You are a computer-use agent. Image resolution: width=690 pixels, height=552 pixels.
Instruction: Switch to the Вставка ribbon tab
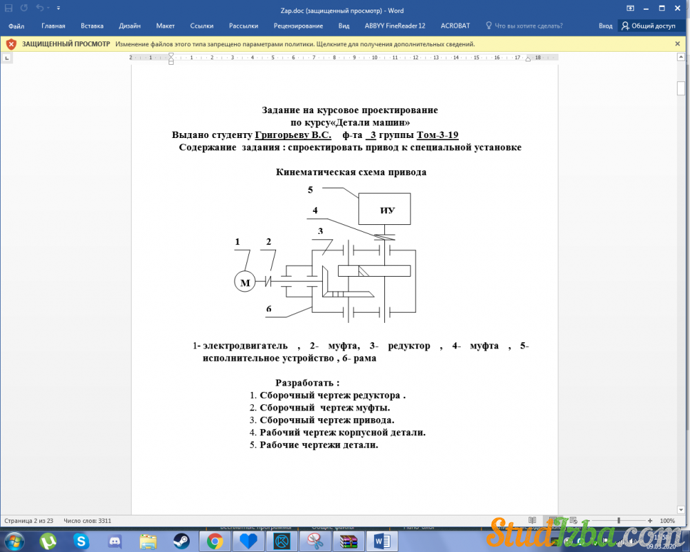pyautogui.click(x=92, y=26)
